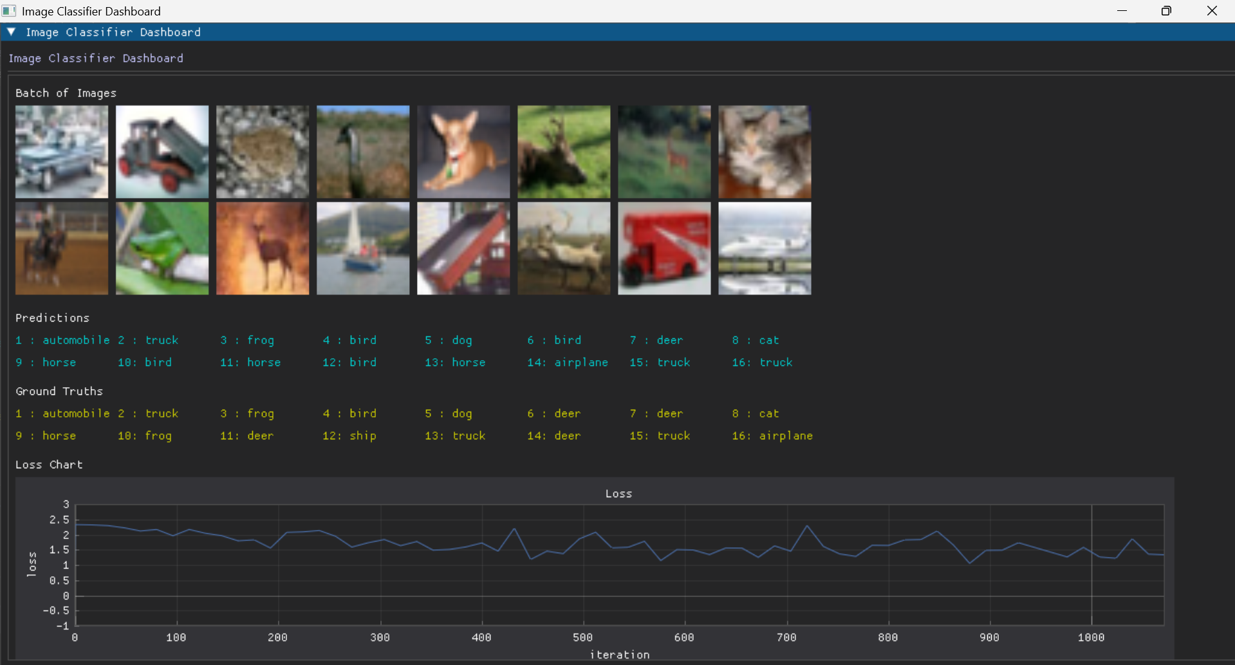
Task: Click the Batch of Images section title
Action: (x=65, y=93)
